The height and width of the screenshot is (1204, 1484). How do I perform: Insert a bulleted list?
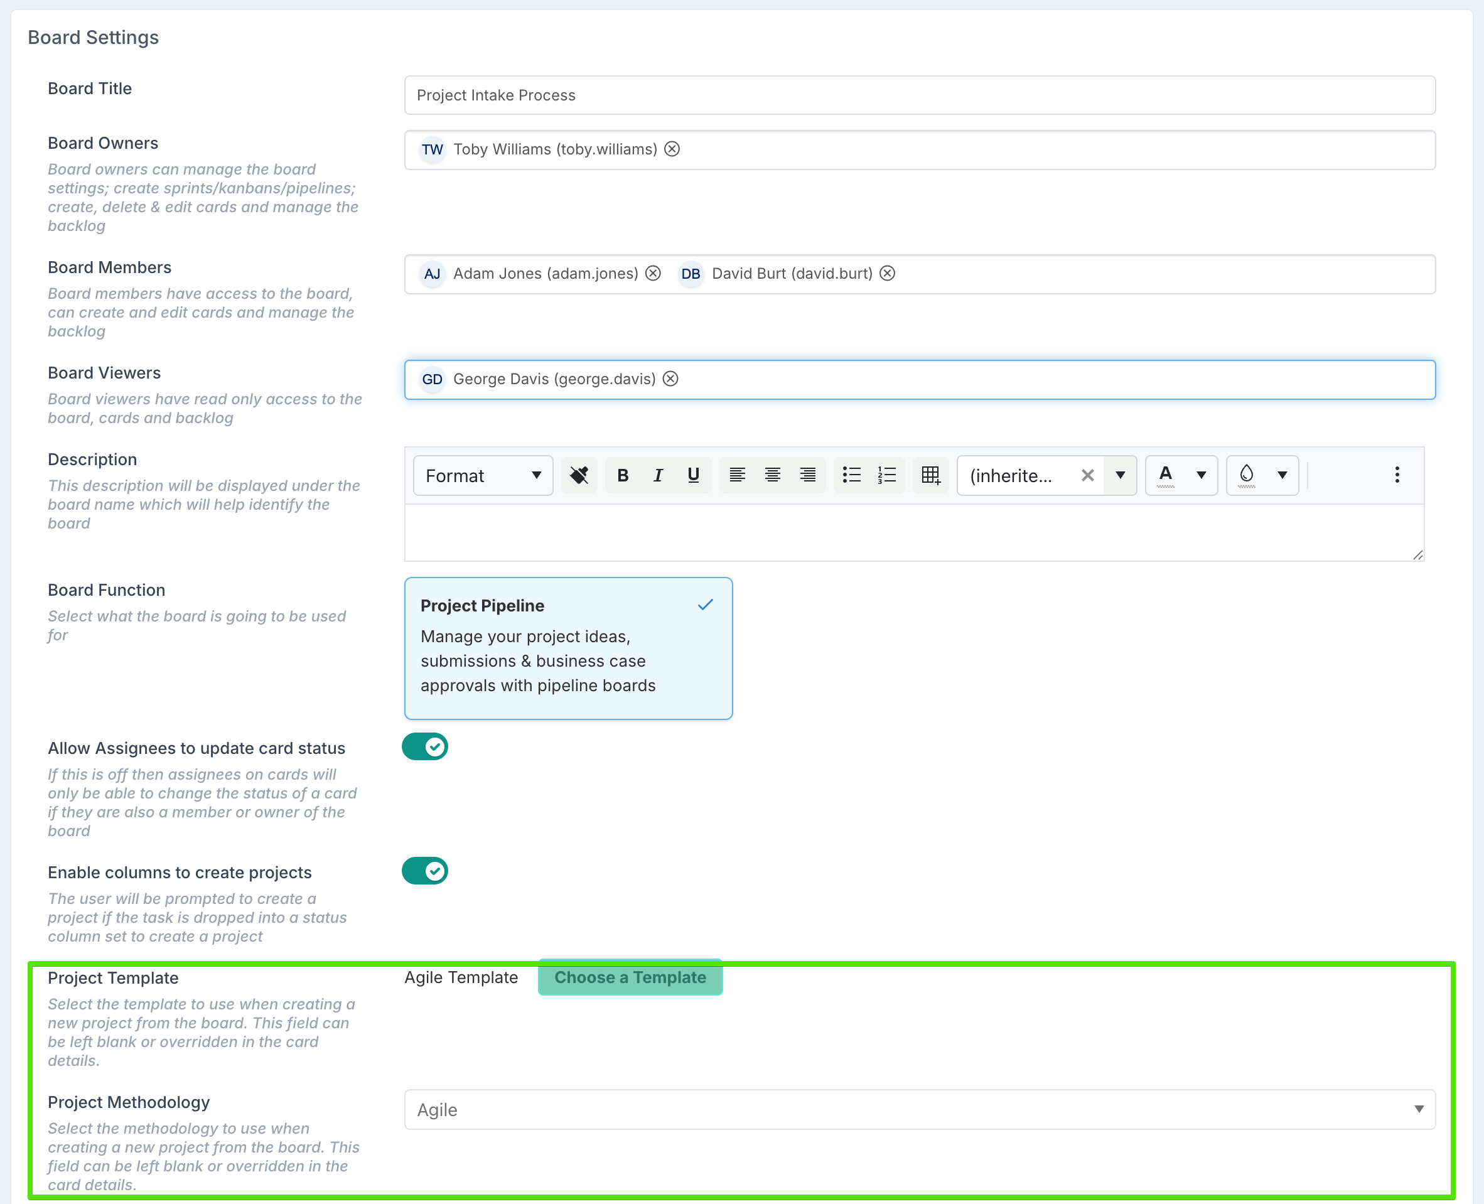[851, 475]
